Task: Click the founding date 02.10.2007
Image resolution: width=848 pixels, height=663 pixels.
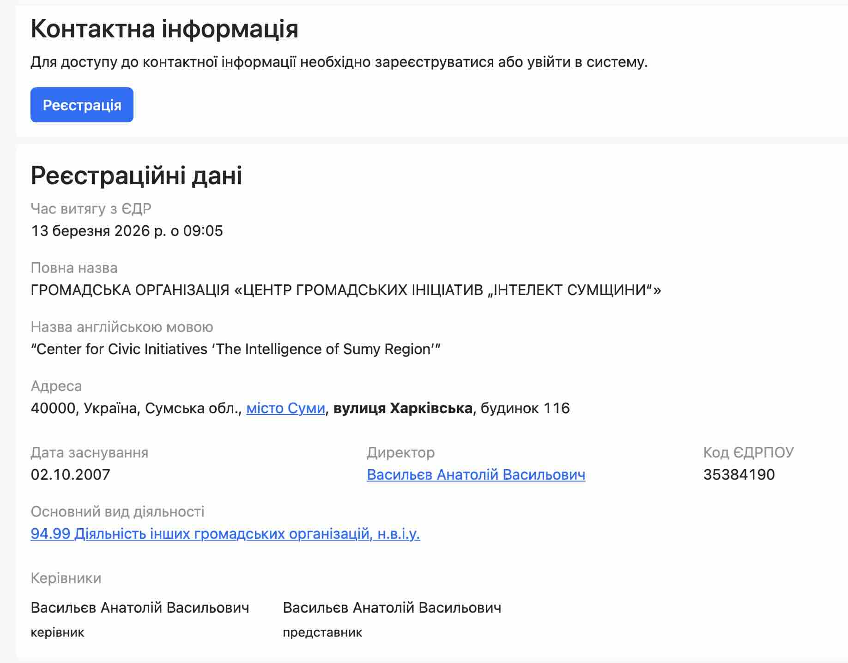Action: tap(71, 475)
